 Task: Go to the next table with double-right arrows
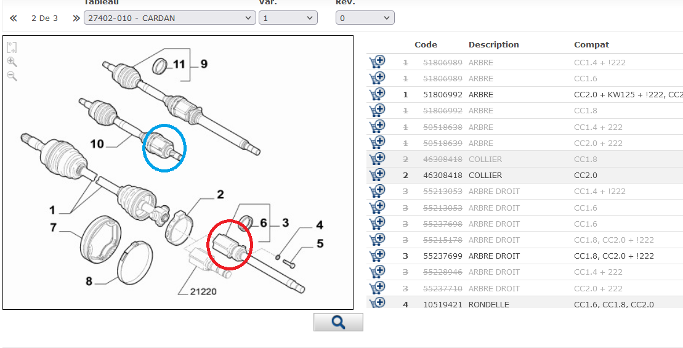click(76, 18)
